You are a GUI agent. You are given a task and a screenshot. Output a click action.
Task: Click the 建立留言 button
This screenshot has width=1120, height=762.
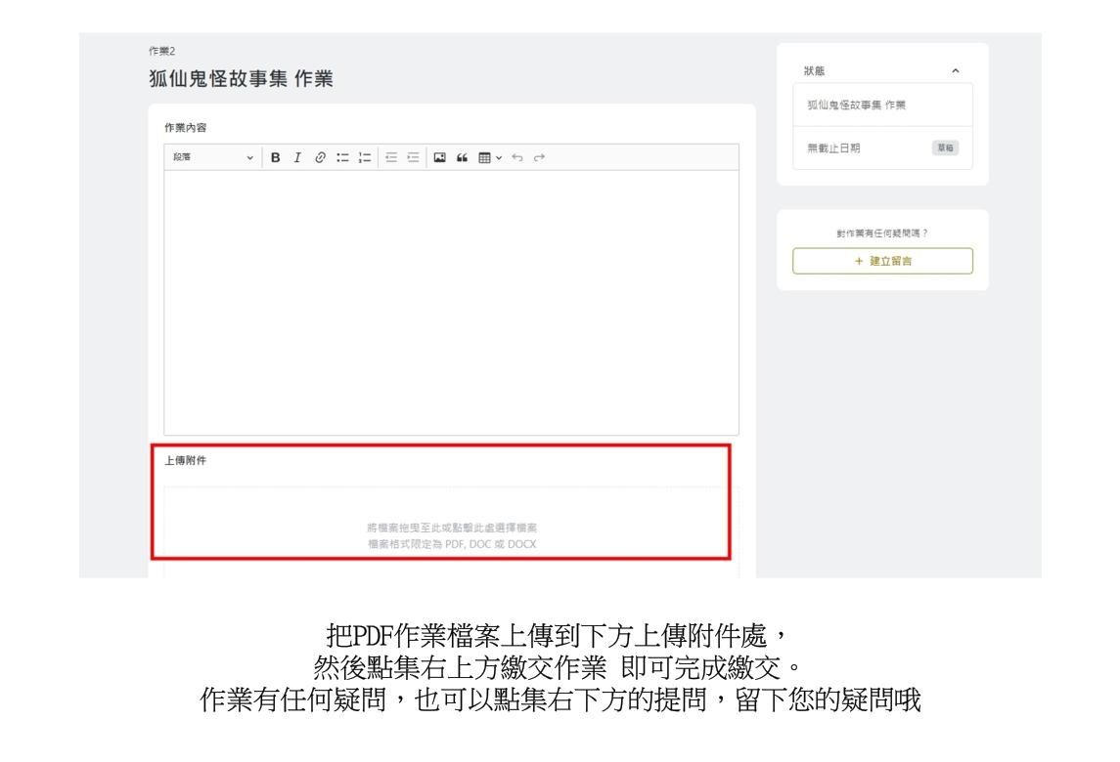(x=882, y=261)
